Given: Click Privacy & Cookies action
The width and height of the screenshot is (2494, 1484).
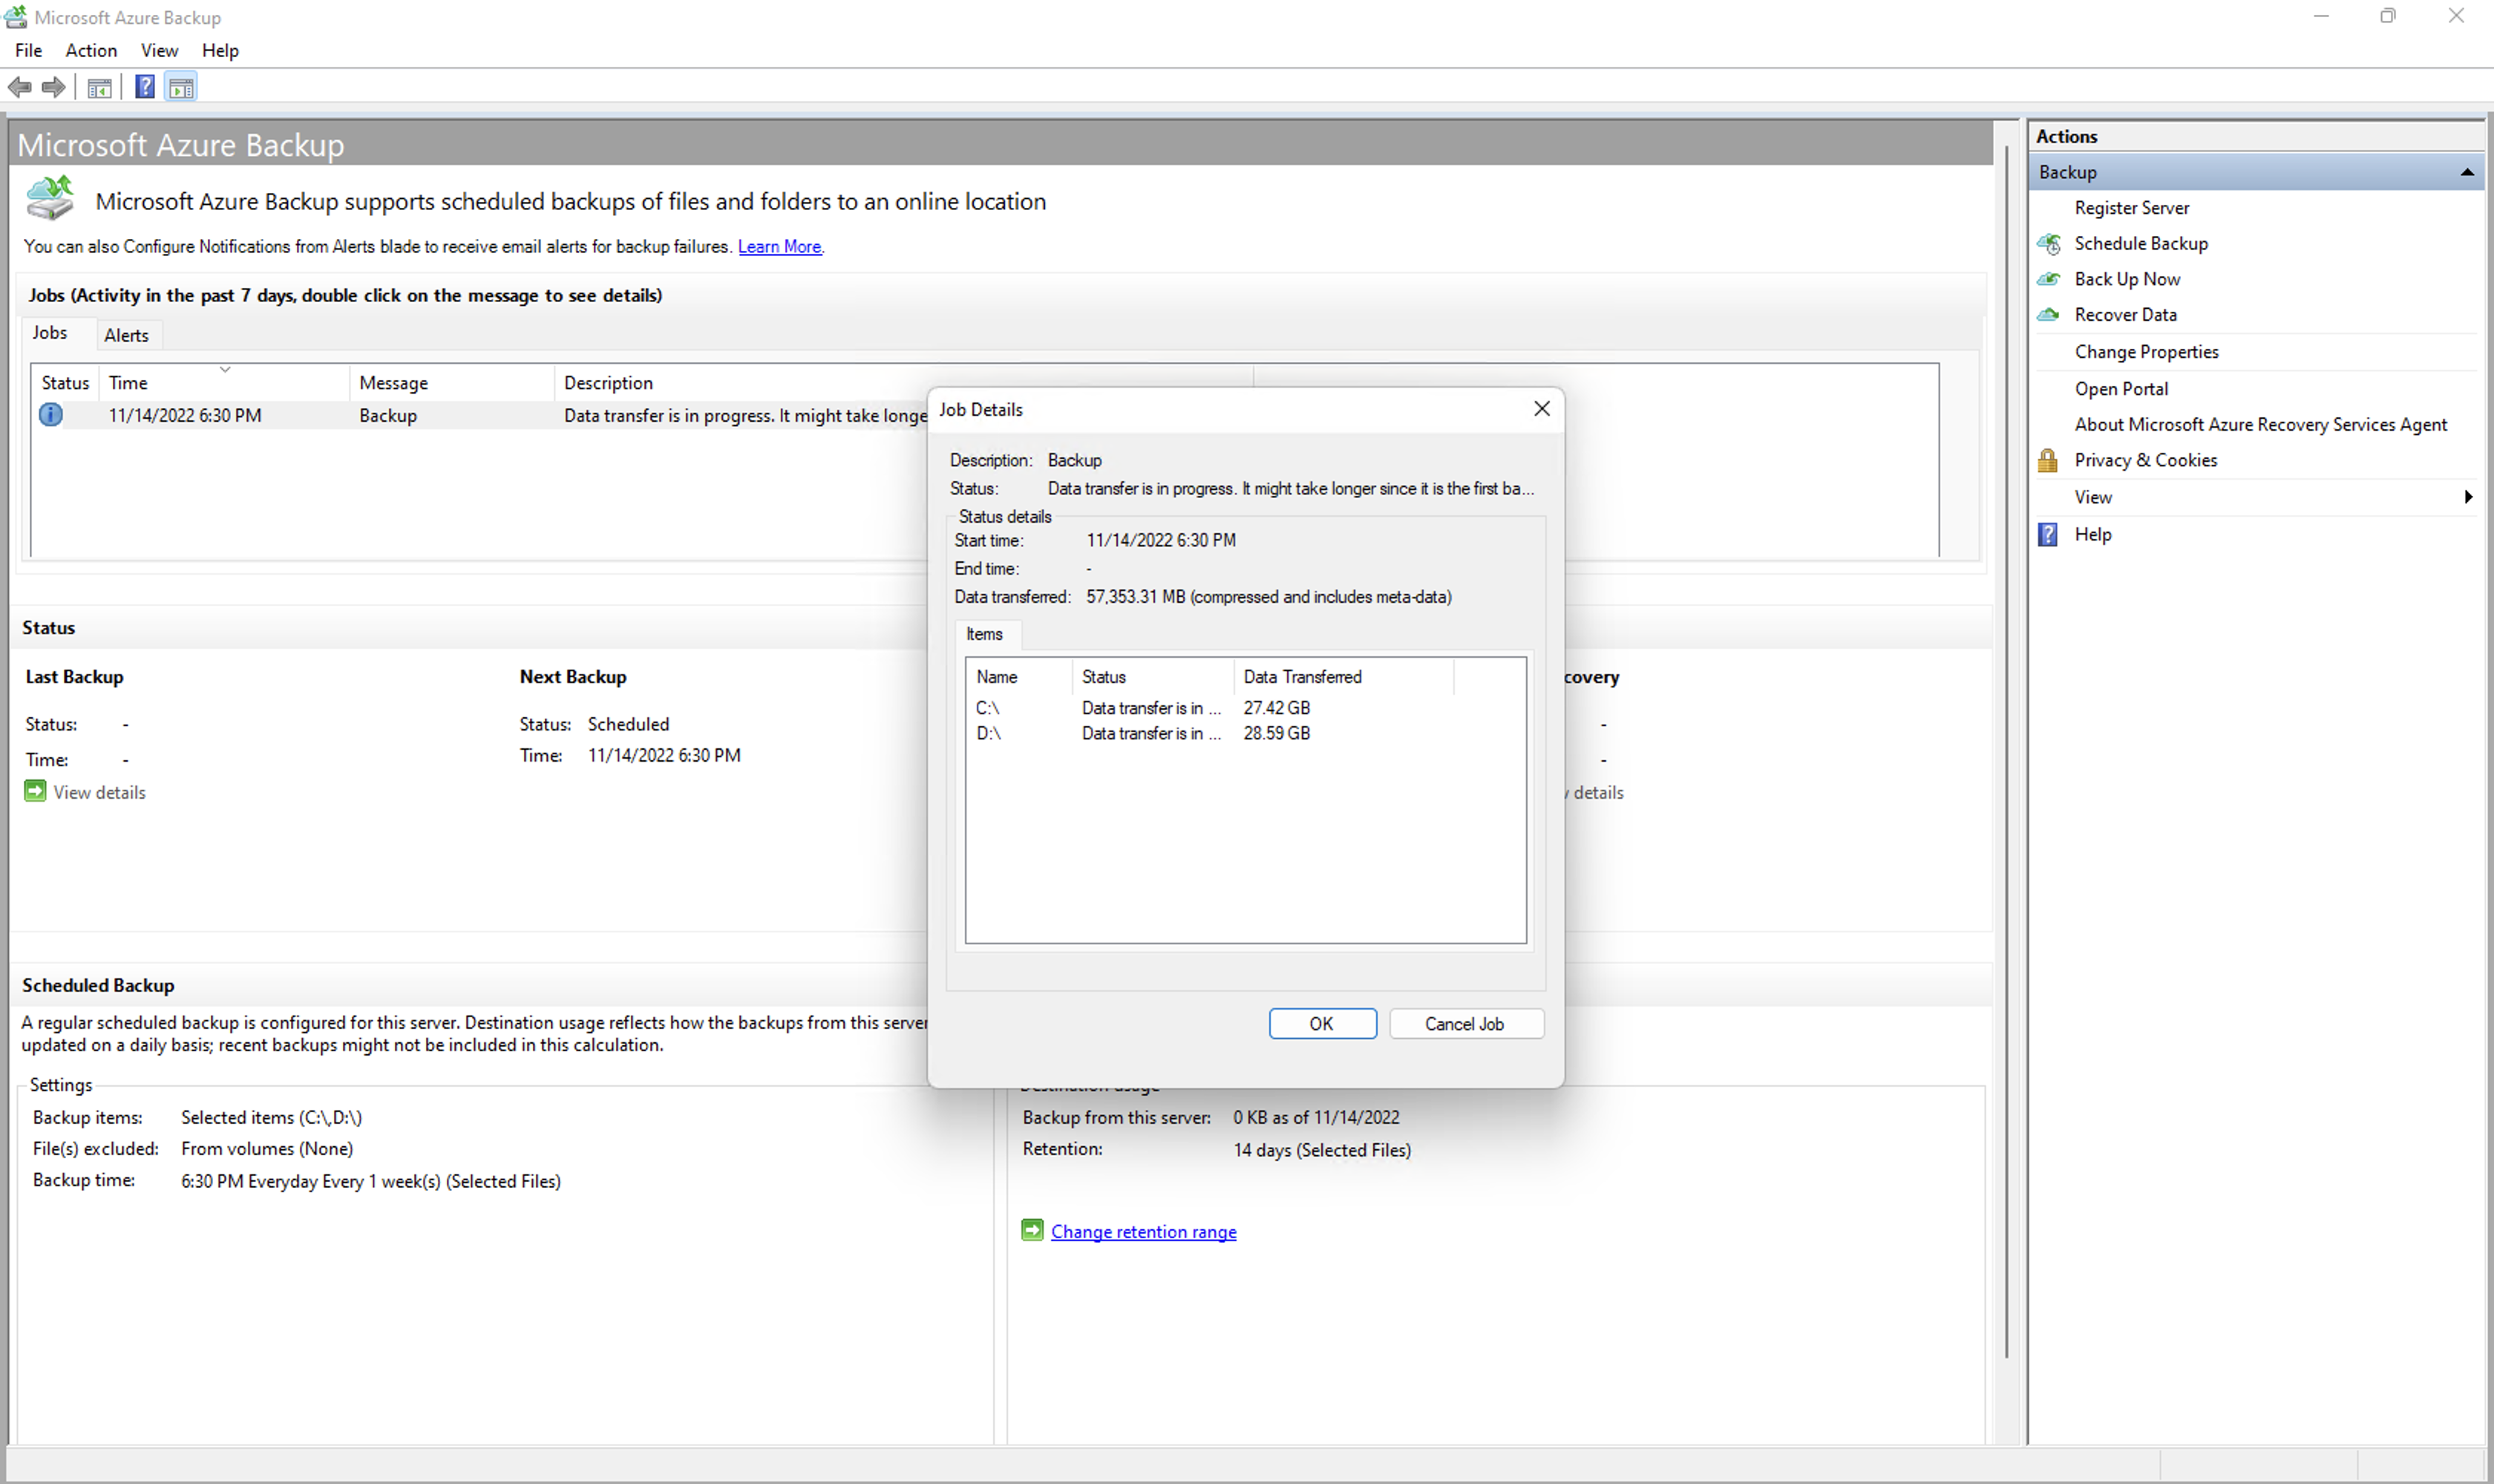Looking at the screenshot, I should point(2145,461).
